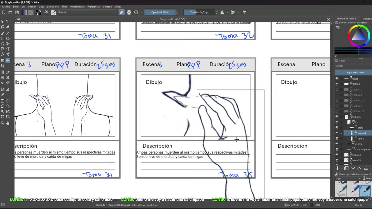Select the Bezier curve tool

3,49
